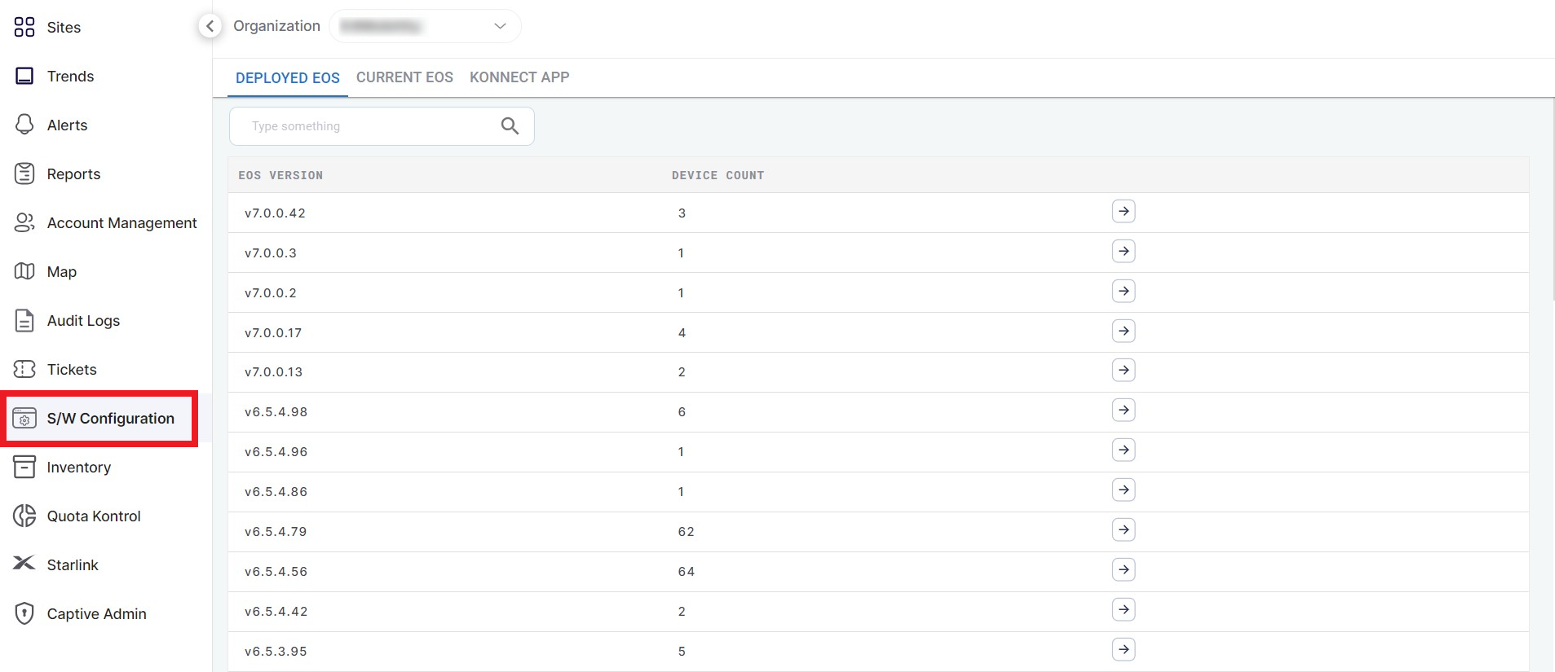Collapse the sidebar with the chevron button
This screenshot has height=672, width=1555.
(210, 26)
